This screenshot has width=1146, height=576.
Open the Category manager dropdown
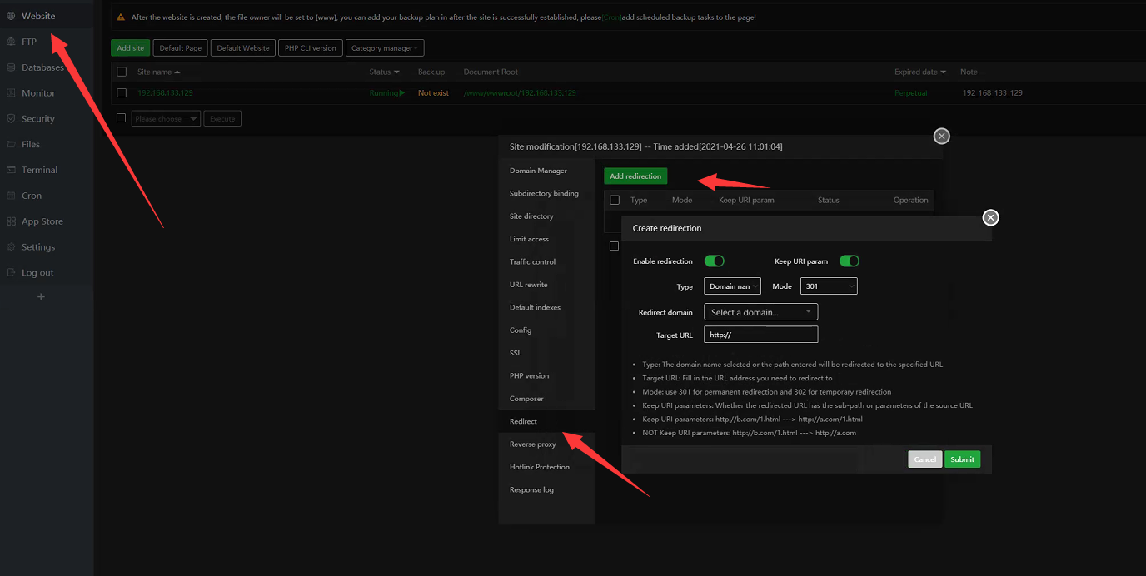click(x=385, y=48)
